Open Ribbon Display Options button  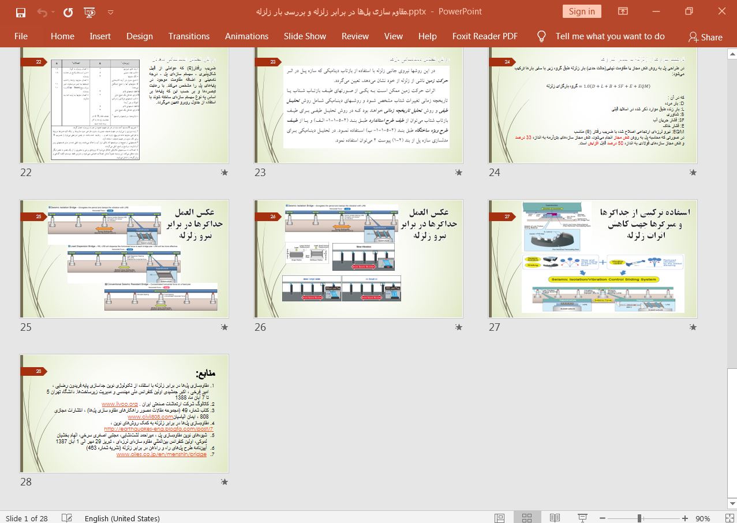coord(623,12)
